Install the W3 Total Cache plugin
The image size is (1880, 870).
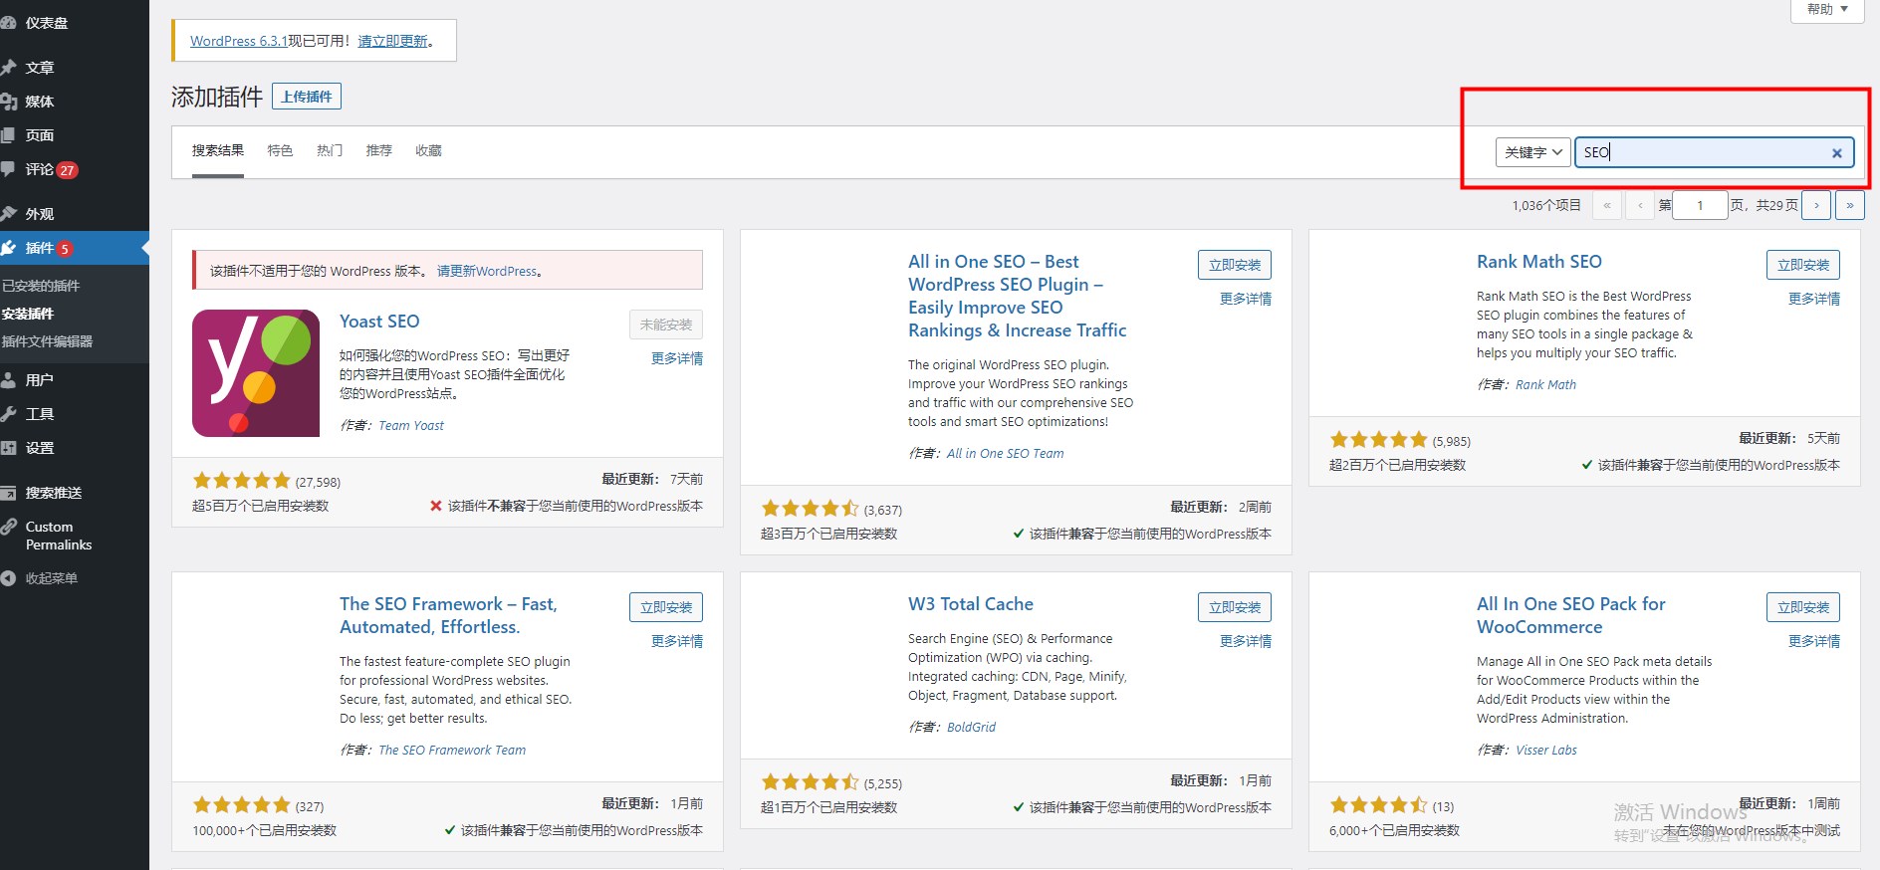coord(1235,607)
